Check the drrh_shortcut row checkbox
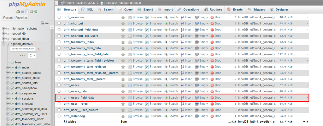Image resolution: width=323 pixels, height=126 pixels. 59,23
